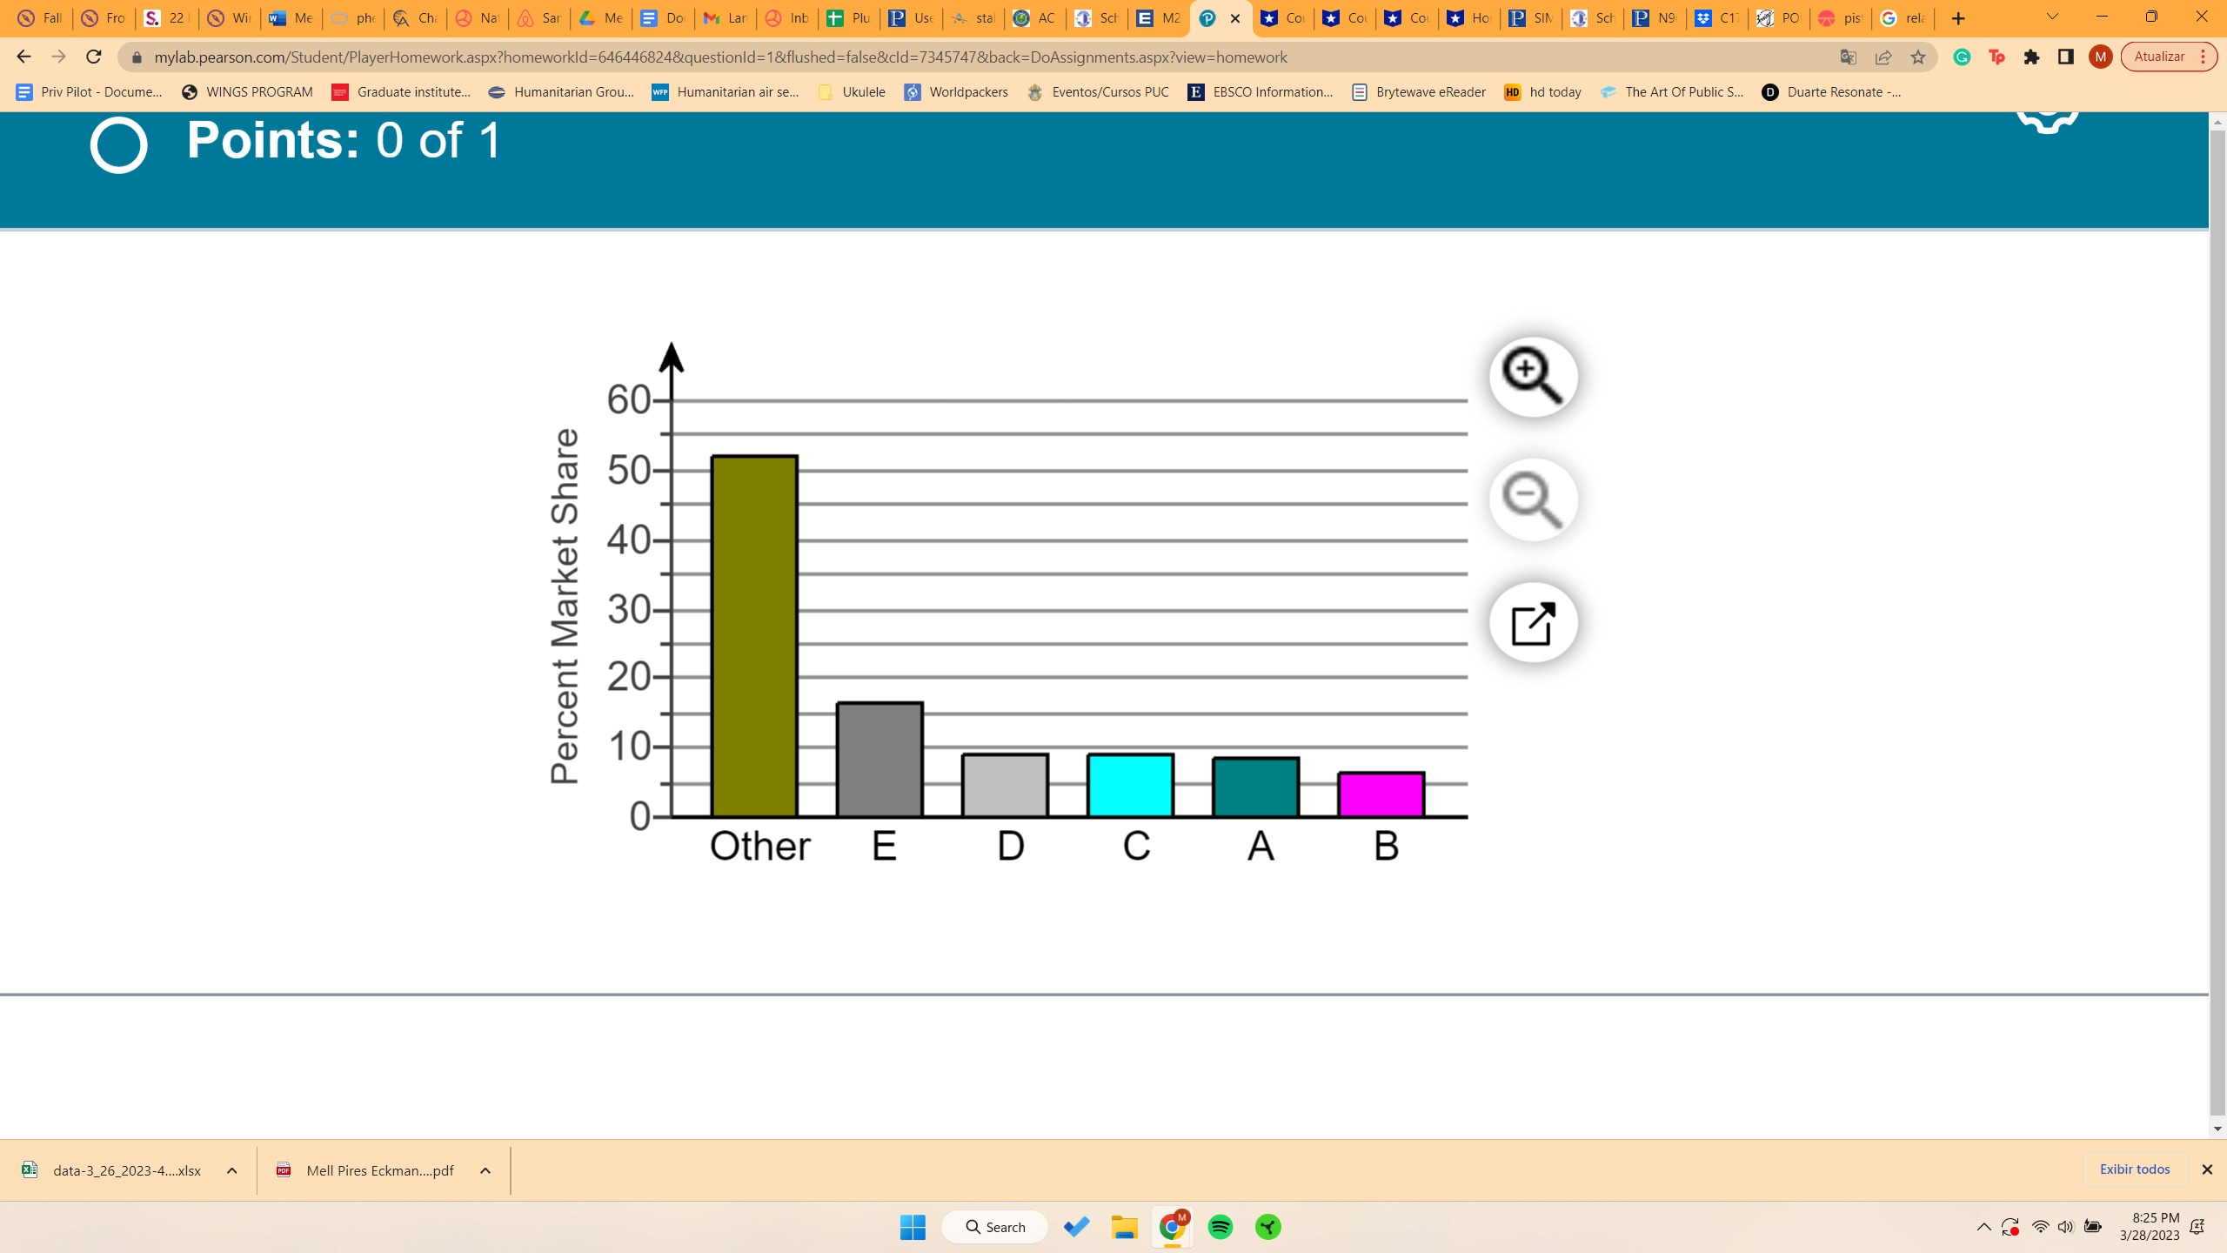
Task: Click the olive Other bar in chart
Action: click(x=754, y=635)
